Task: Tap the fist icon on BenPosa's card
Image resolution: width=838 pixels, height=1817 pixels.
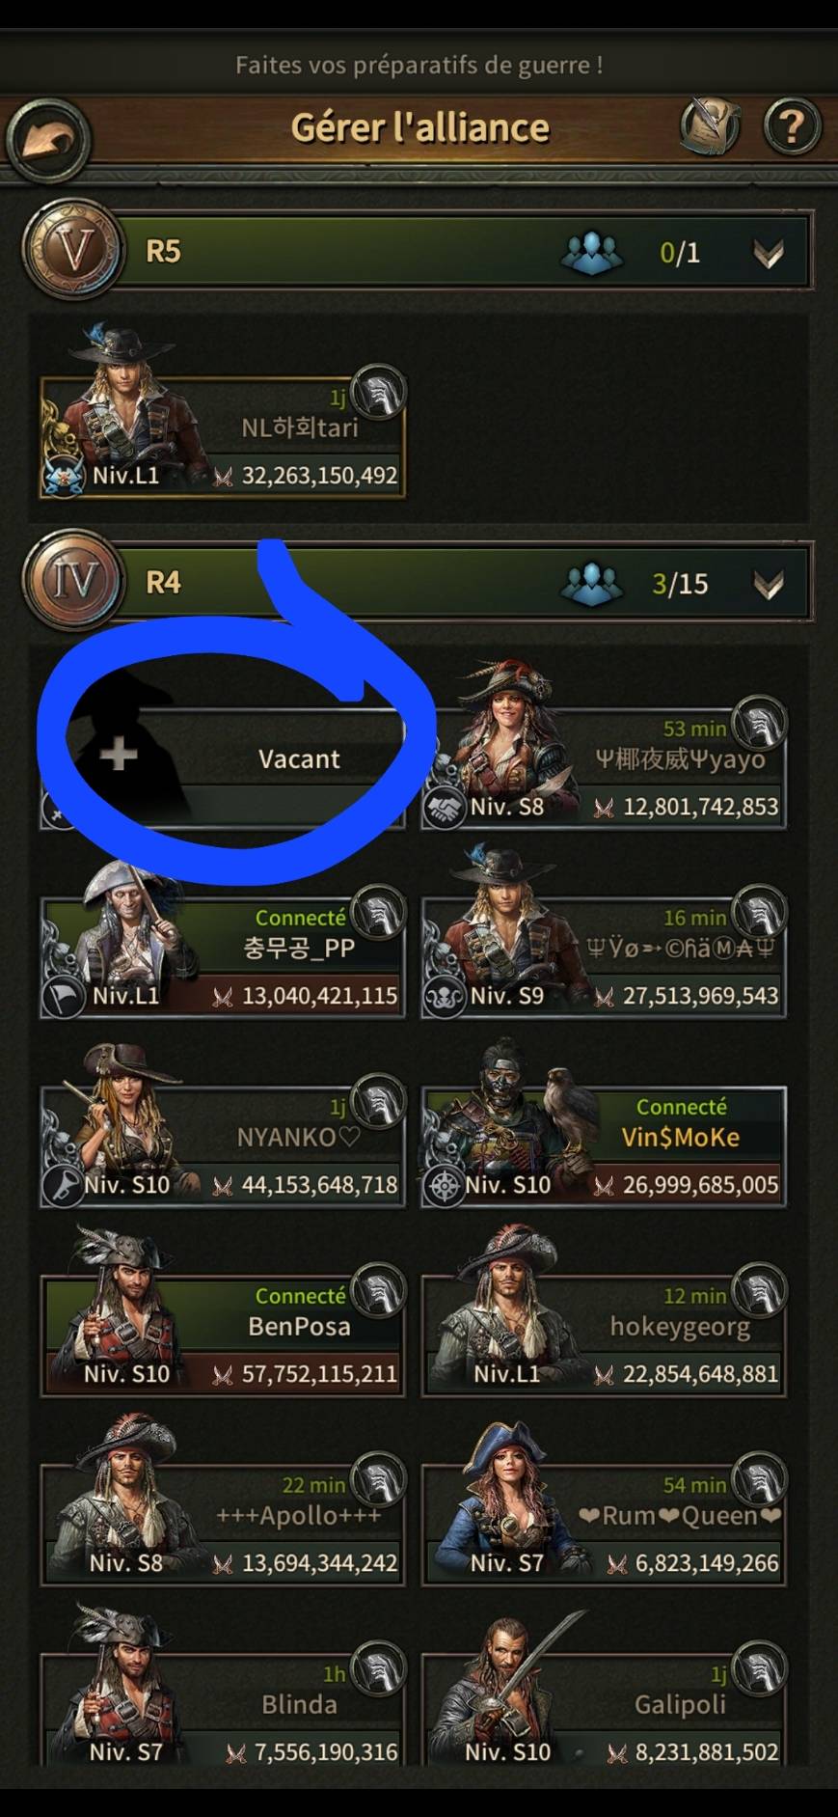Action: [x=379, y=1291]
